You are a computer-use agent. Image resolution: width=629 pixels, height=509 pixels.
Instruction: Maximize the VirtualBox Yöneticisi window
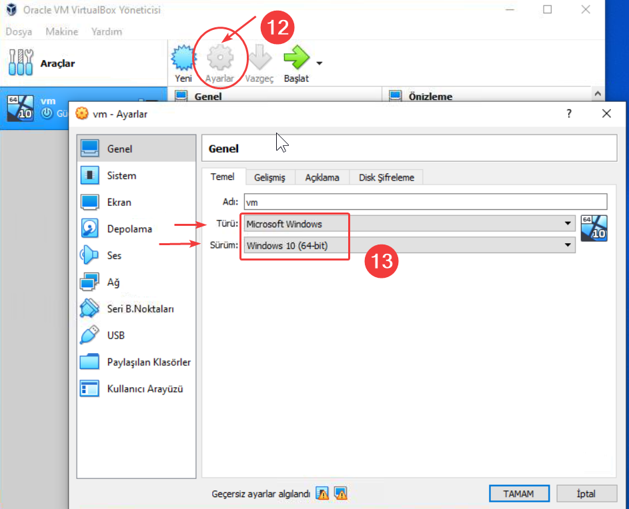tap(548, 9)
